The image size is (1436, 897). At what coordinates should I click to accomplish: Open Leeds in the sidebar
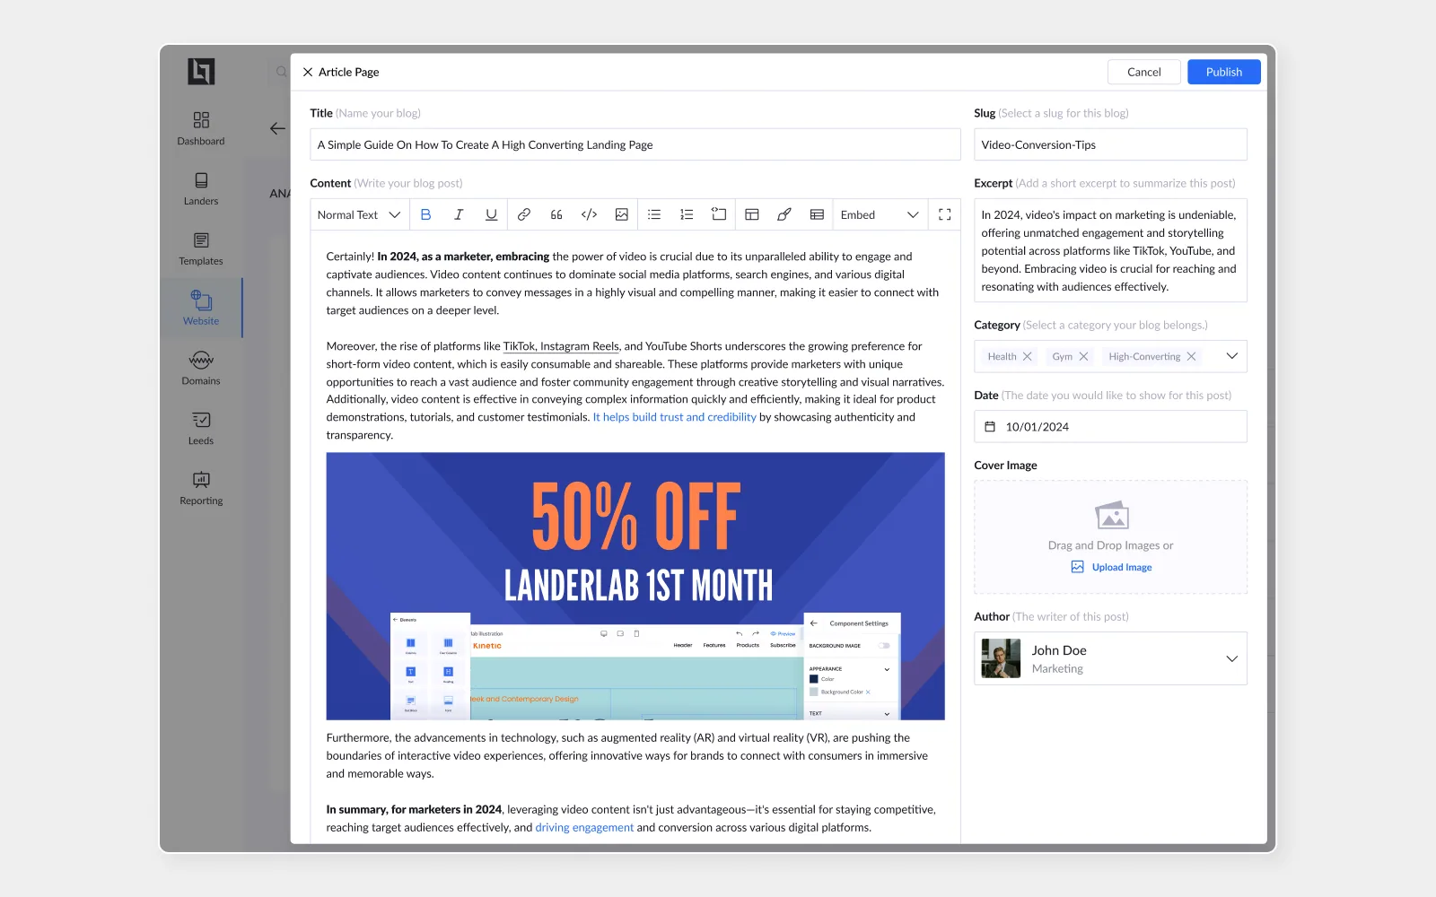tap(201, 428)
